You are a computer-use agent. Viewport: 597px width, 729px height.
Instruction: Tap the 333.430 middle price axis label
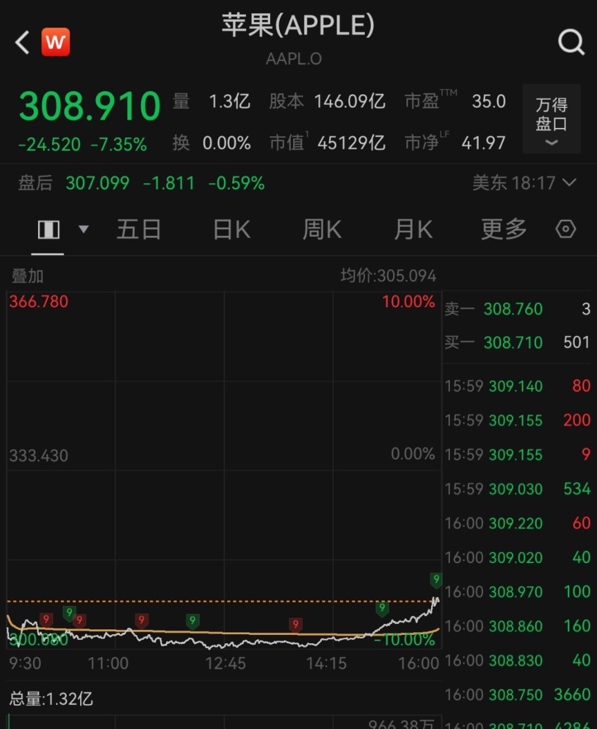[39, 456]
